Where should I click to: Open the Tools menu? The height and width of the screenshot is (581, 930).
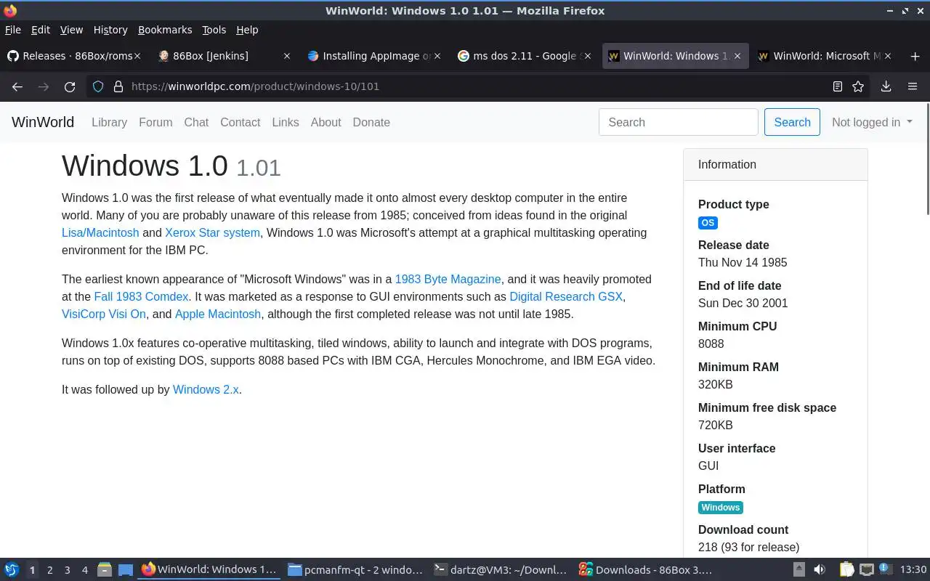[x=214, y=30]
